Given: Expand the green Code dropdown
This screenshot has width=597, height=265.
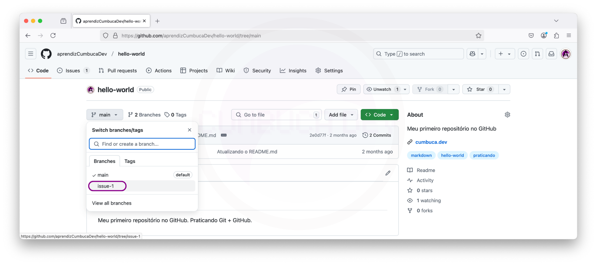Looking at the screenshot, I should point(379,115).
